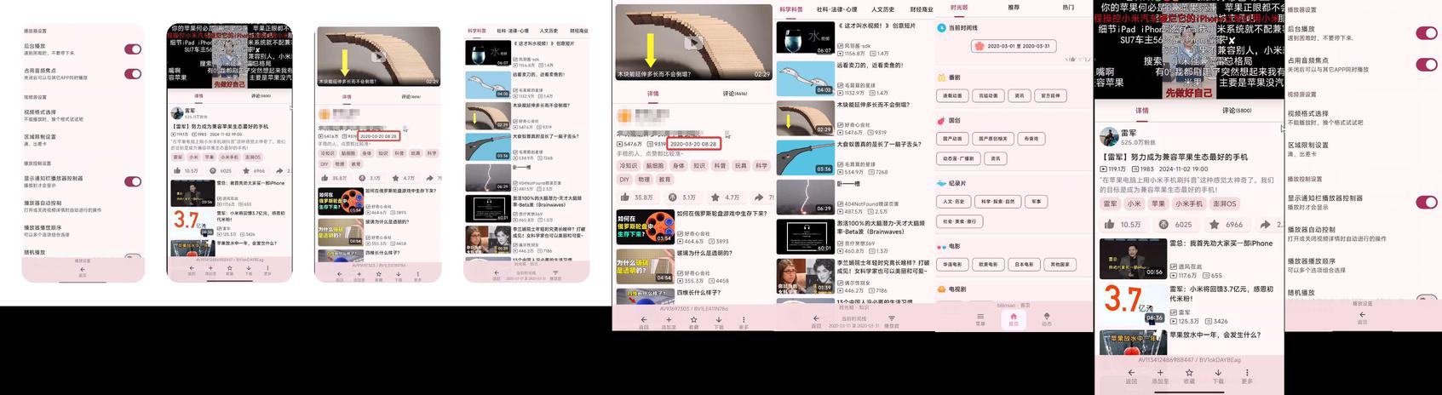
Task: Select the 国产动画 tag under 国创
Action: pos(953,139)
